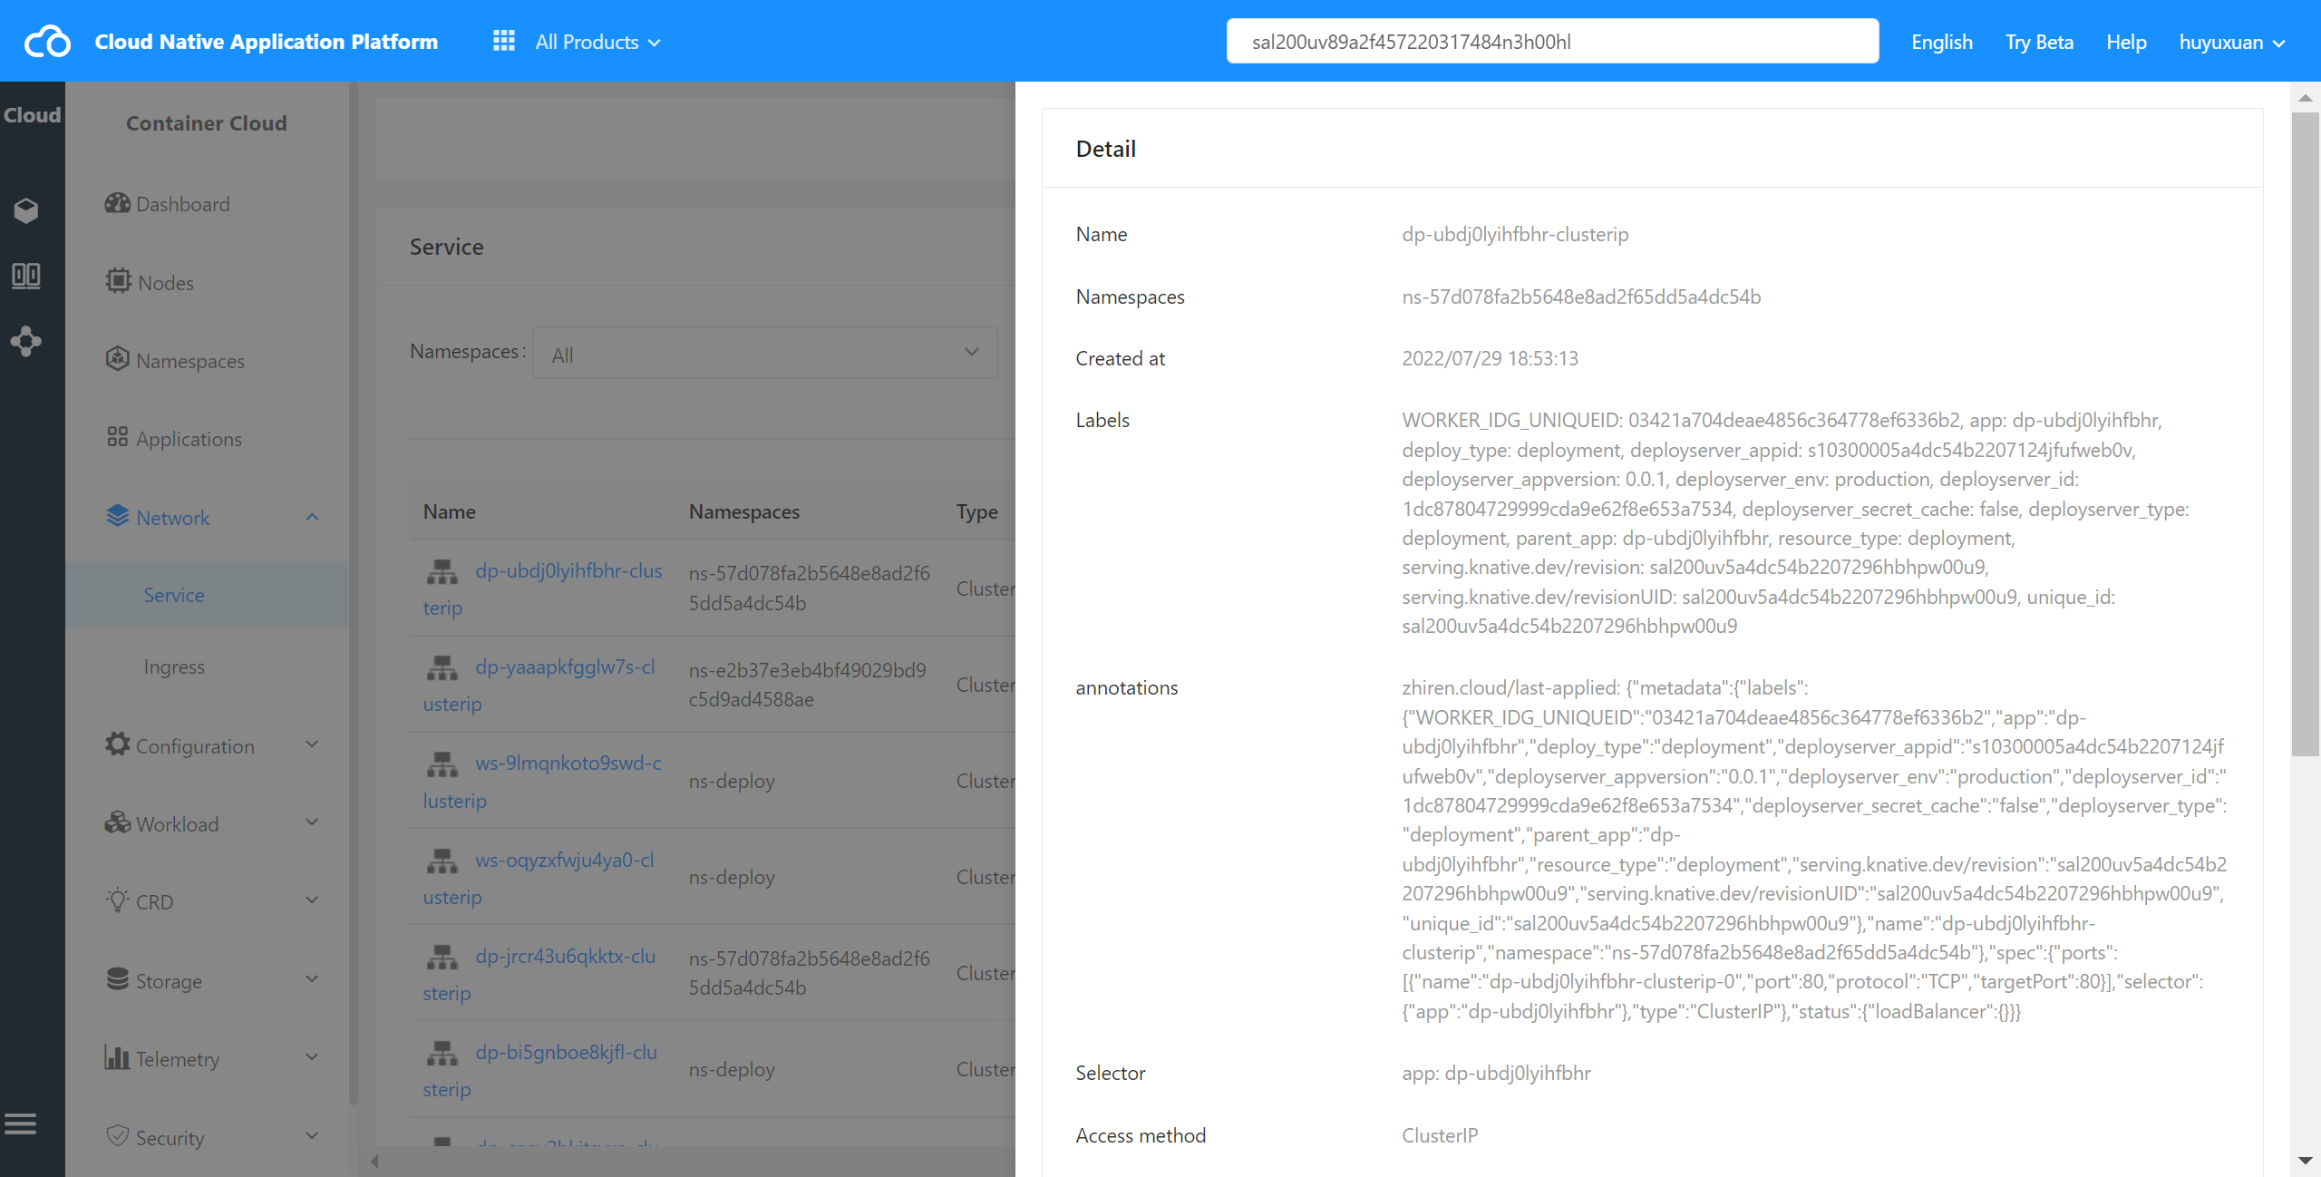Click the Selector value app: dp-ubdj0lyihfbhr
The height and width of the screenshot is (1177, 2321).
(x=1496, y=1073)
